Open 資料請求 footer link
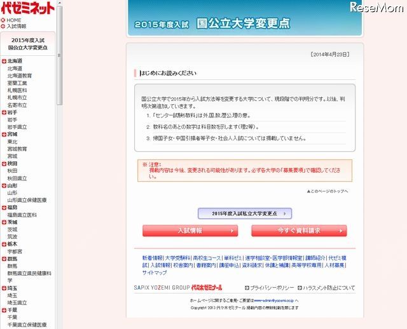Image resolution: width=407 pixels, height=329 pixels. [252, 265]
